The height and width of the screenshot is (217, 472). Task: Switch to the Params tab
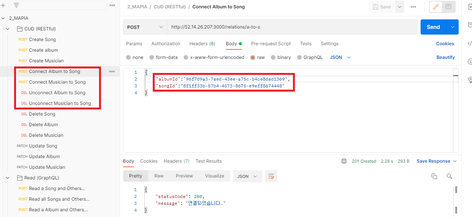point(134,44)
